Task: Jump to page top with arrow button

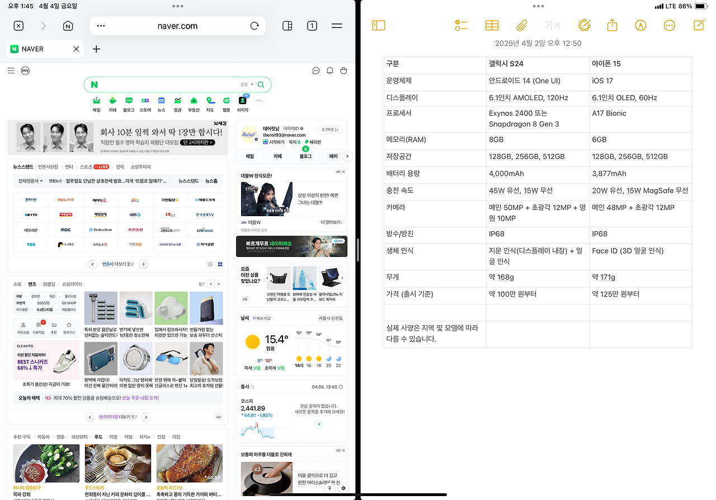Action: (330, 488)
